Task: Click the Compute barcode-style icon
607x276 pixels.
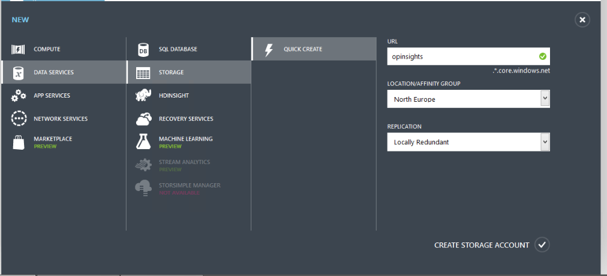Action: click(19, 49)
